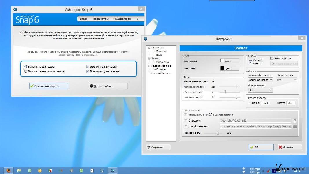
Task: Click the Ashampoo Snap 6 title bar icon
Action: coord(15,10)
